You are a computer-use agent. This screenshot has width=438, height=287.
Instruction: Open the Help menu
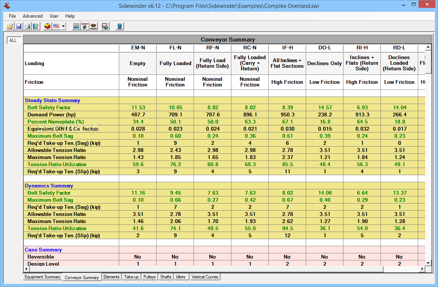click(70, 16)
